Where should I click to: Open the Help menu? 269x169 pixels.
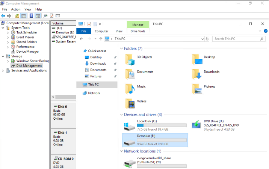coord(39,9)
